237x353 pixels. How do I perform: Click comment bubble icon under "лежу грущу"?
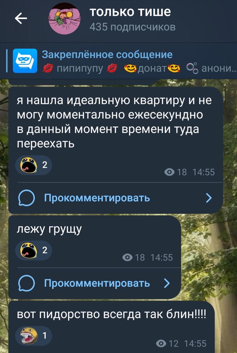27,283
